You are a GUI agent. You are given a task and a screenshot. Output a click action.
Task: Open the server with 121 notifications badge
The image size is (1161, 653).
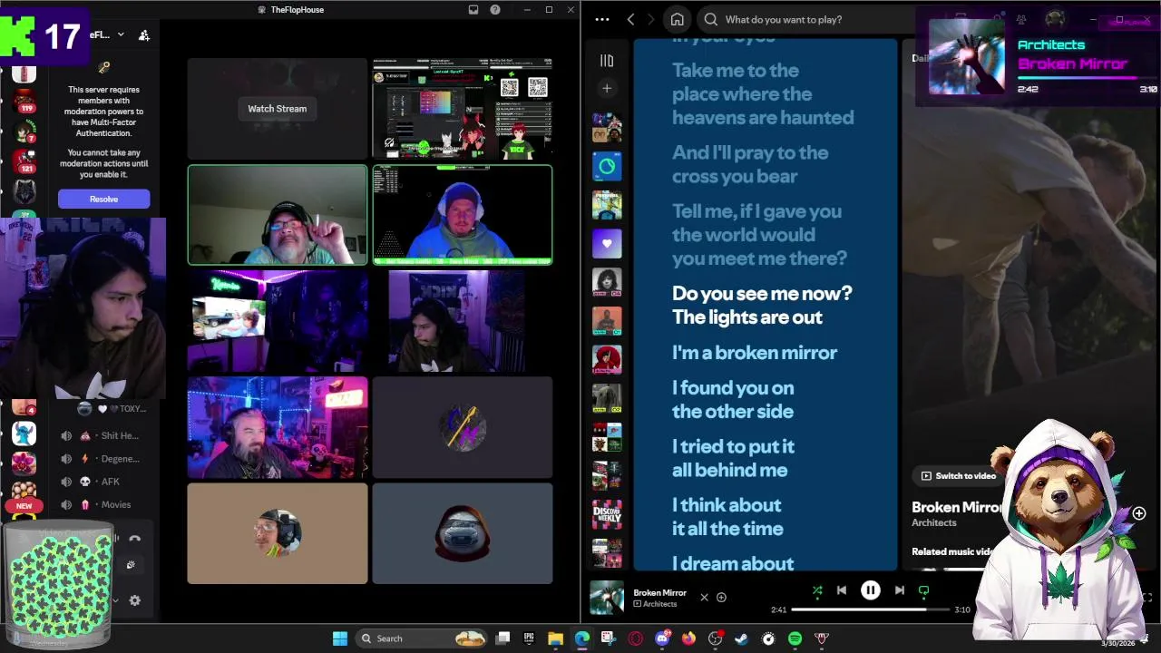pyautogui.click(x=24, y=161)
